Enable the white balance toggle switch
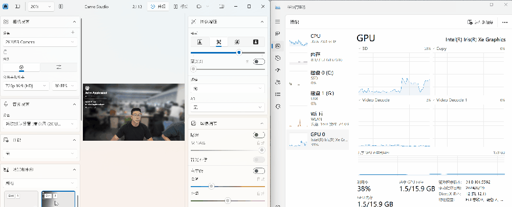The width and height of the screenshot is (512, 207). (x=259, y=171)
